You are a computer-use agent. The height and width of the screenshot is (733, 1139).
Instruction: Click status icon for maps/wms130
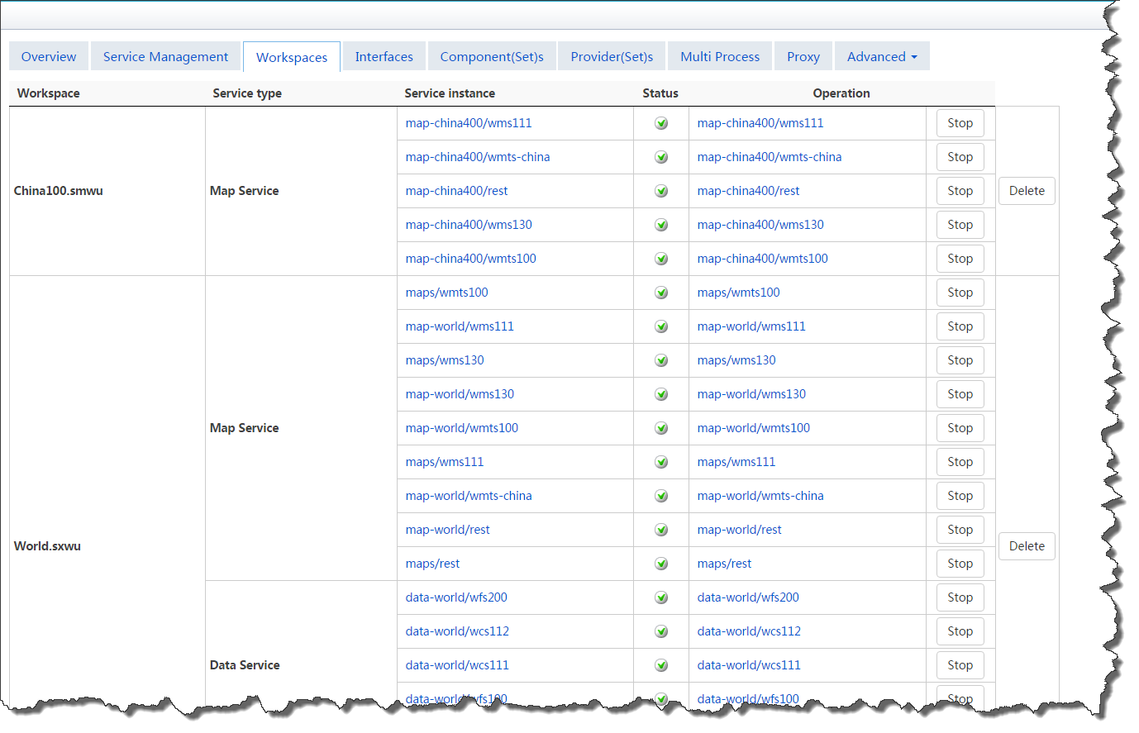(x=661, y=360)
